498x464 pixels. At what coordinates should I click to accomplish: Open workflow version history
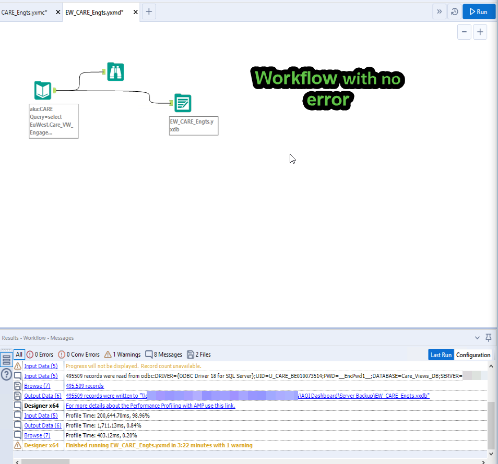tap(454, 11)
